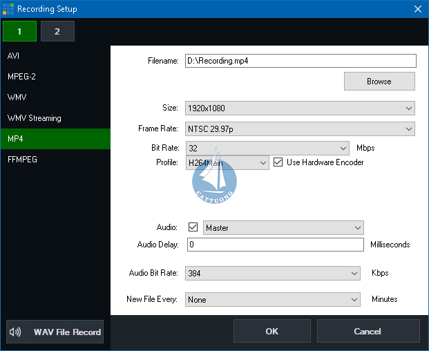Image resolution: width=429 pixels, height=351 pixels.
Task: Click the Recording Setup window title
Action: click(47, 9)
